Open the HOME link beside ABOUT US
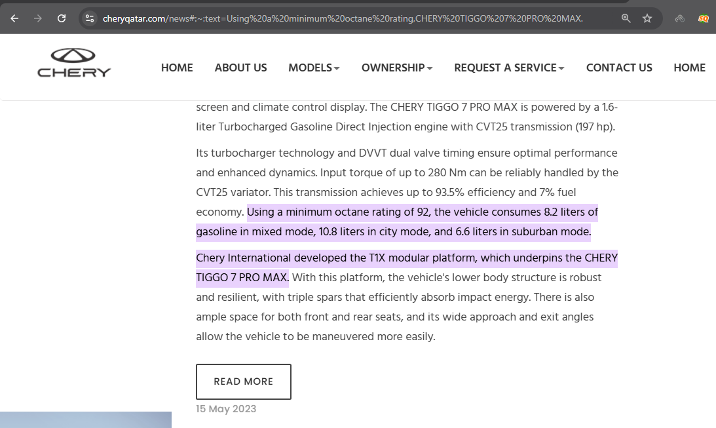 [x=177, y=68]
